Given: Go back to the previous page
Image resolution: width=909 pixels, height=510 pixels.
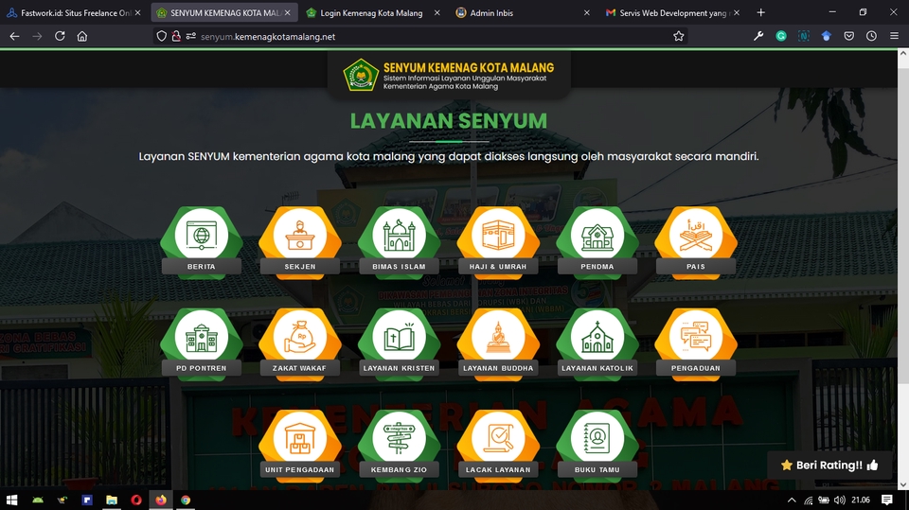Looking at the screenshot, I should coord(14,36).
